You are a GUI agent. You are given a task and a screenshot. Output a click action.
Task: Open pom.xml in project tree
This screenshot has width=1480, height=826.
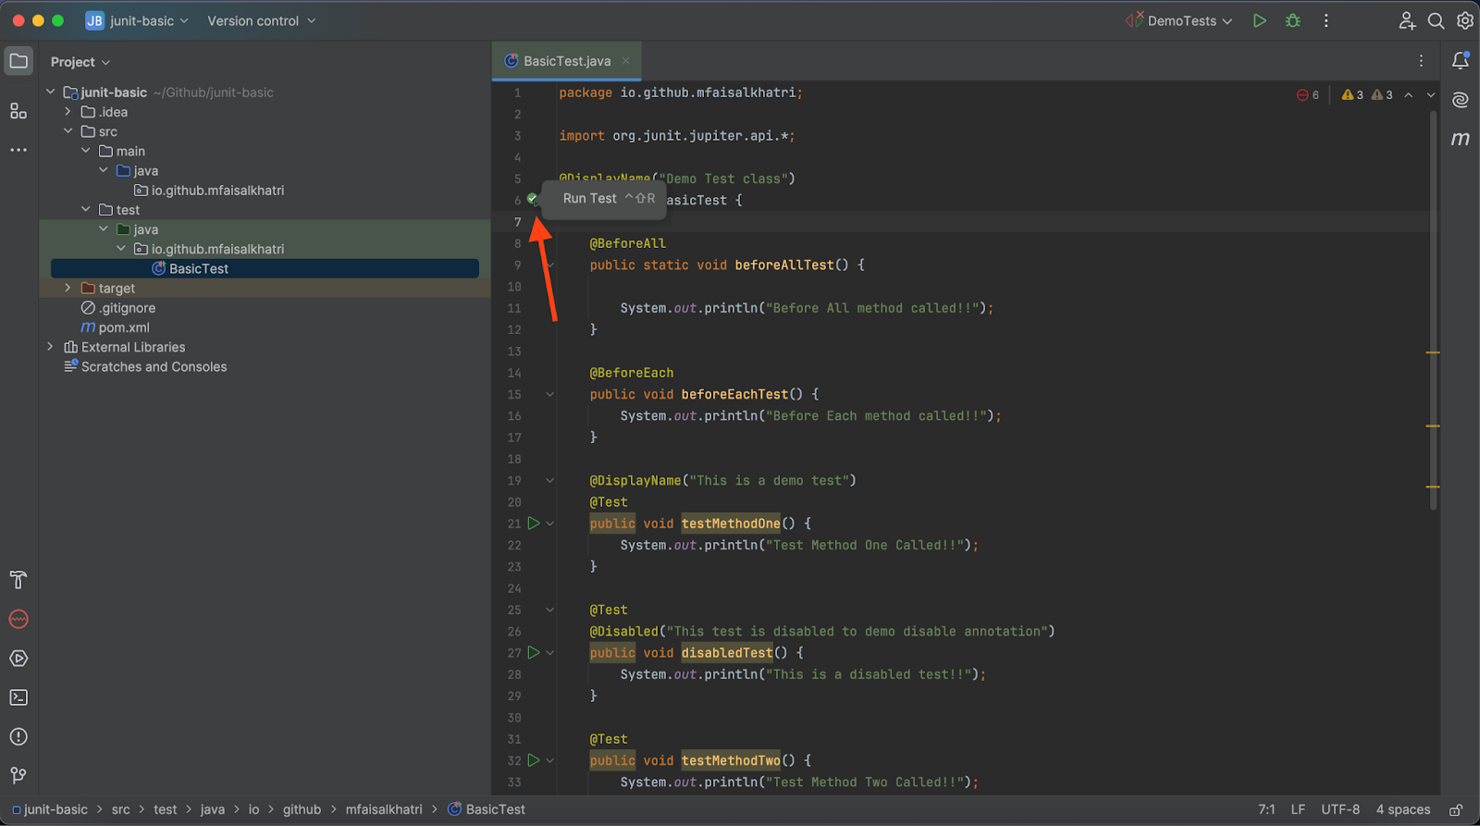pyautogui.click(x=124, y=327)
